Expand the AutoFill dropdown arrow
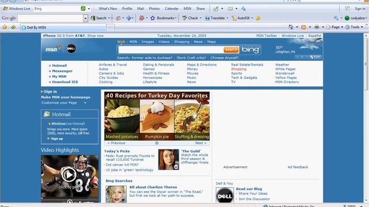This screenshot has height=207, width=369. [x=252, y=18]
